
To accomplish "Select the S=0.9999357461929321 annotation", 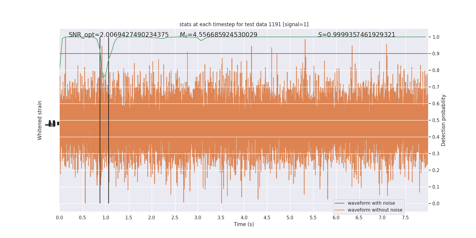I will click(356, 35).
